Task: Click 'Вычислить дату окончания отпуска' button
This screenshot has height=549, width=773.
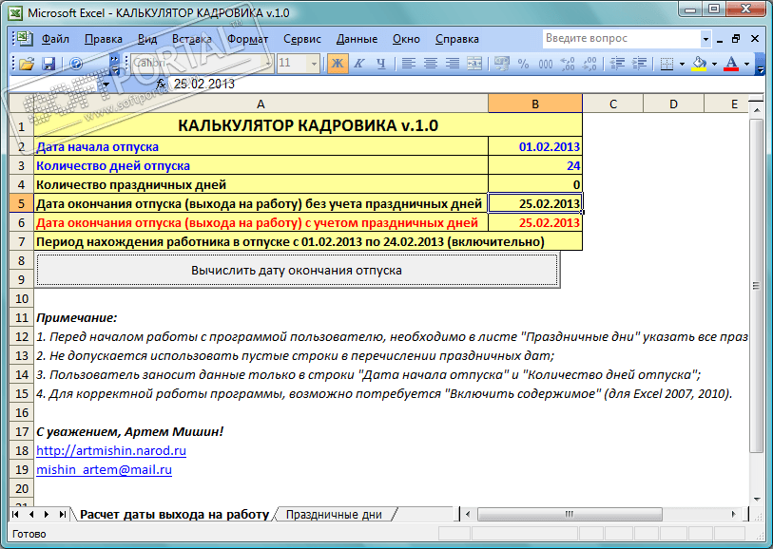Action: (297, 270)
